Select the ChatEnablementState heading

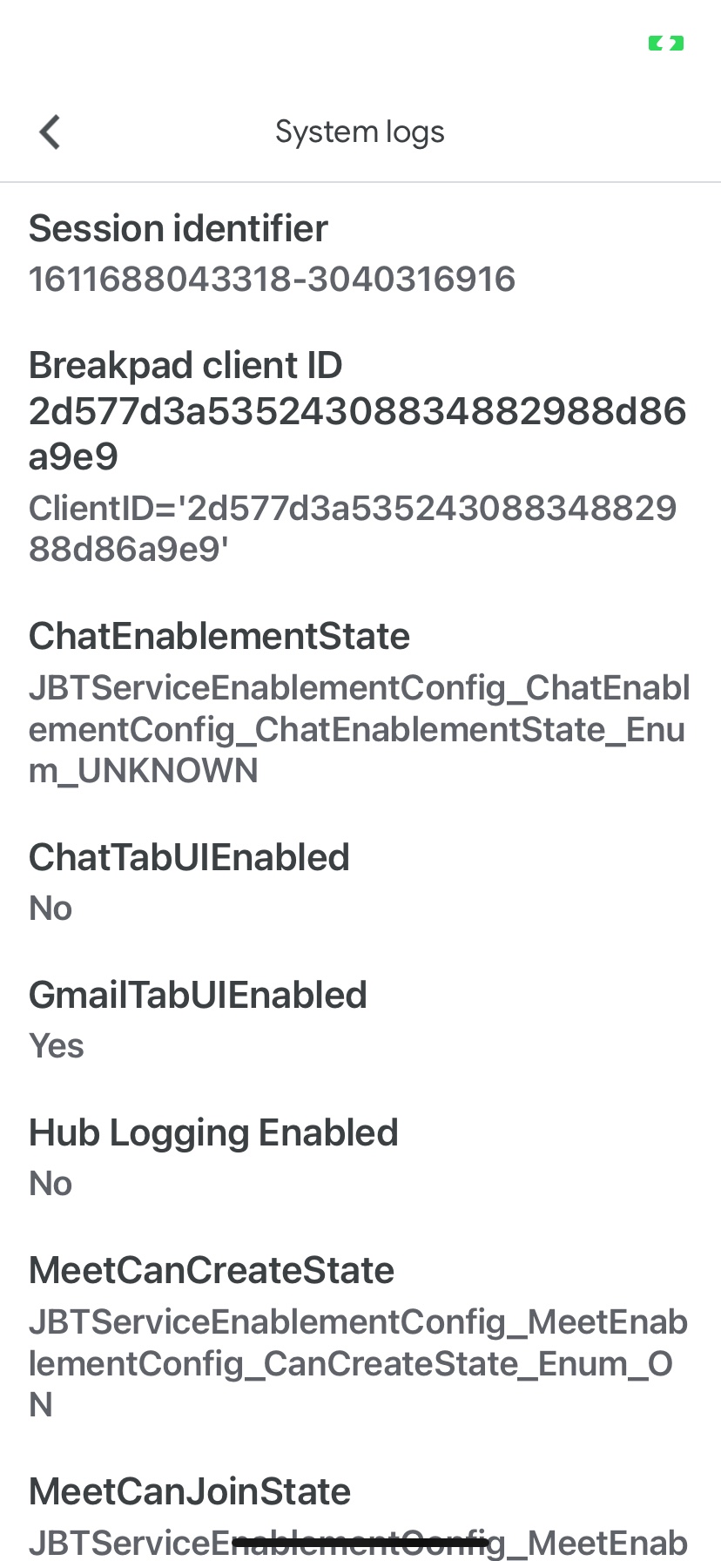tap(219, 636)
